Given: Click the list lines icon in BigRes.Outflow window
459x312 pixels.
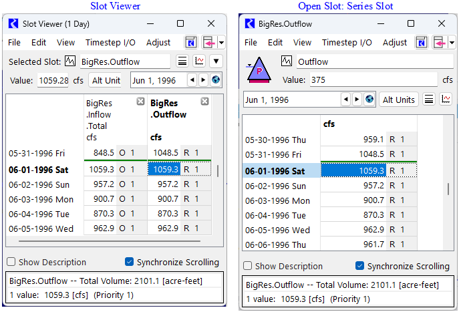Looking at the screenshot, I should 429,100.
